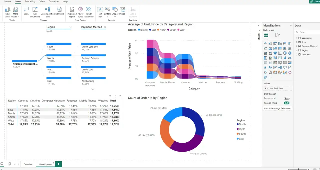Select the gauge visual icon
This screenshot has width=320, height=170.
pos(290,58)
